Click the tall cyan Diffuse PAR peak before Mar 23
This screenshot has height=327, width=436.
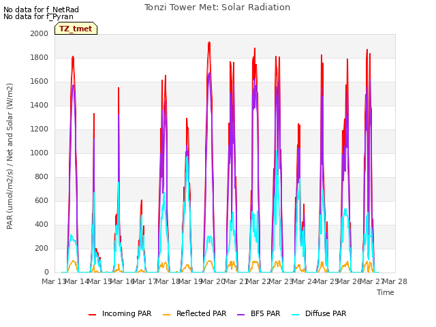tap(277, 152)
